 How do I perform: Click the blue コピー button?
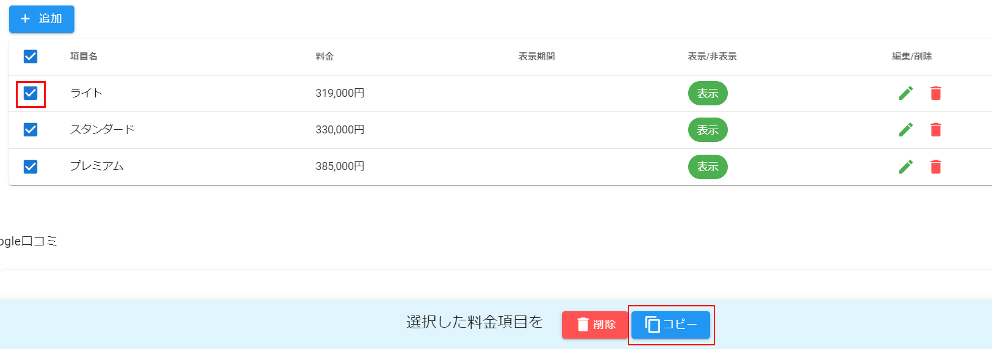[670, 325]
